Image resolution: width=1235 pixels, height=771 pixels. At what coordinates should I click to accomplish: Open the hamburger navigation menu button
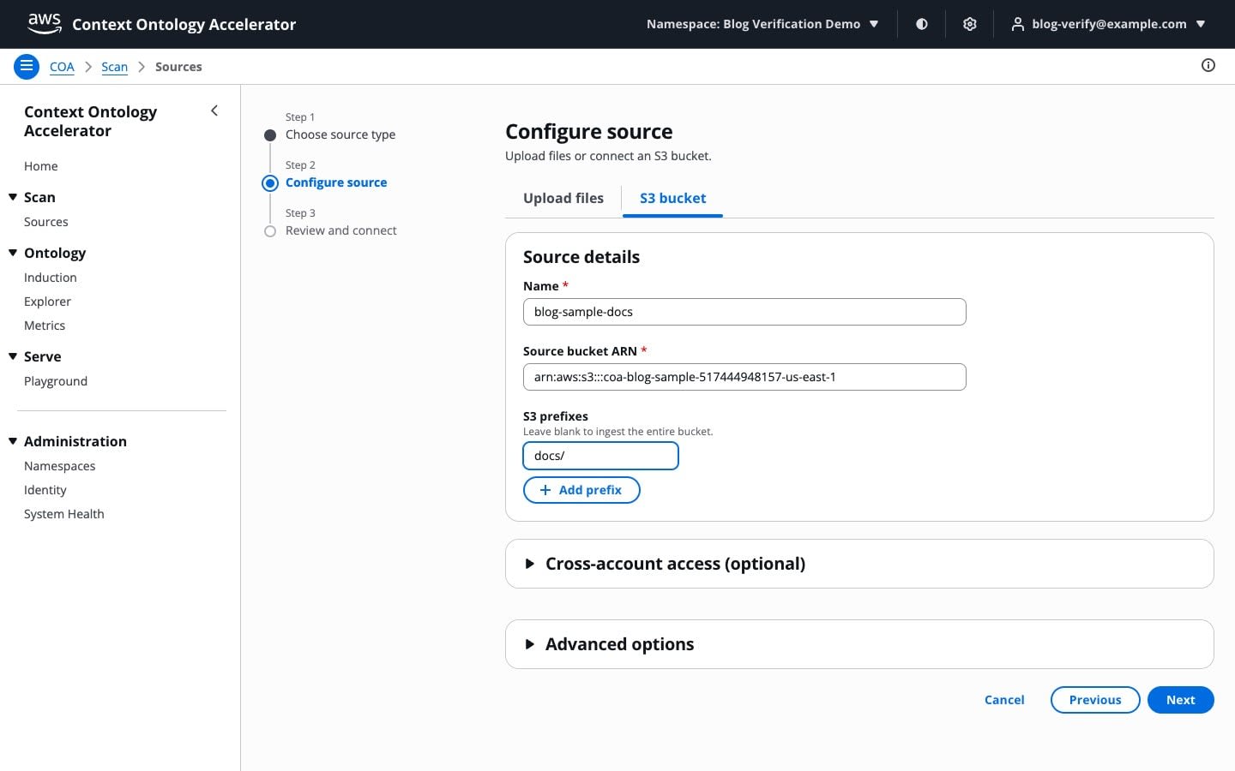click(27, 66)
